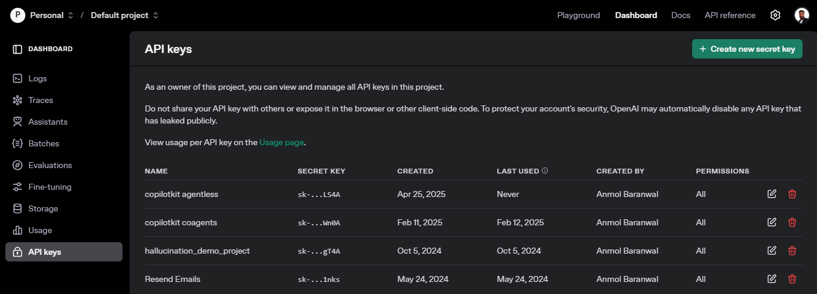Expand the Default project switcher
The width and height of the screenshot is (817, 294).
pos(156,15)
